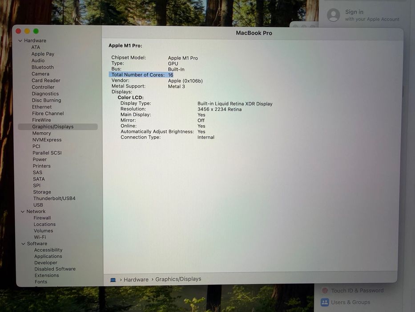Screen dimensions: 415x312
Task: Click the Software category label
Action: (x=37, y=243)
